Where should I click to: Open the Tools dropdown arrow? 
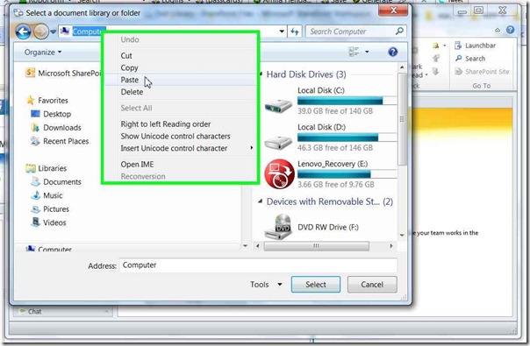pos(280,285)
